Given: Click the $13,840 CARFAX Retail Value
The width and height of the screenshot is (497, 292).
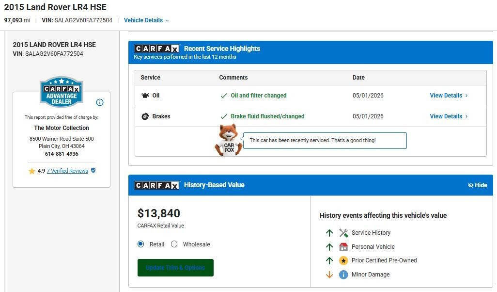Looking at the screenshot, I should pos(158,213).
